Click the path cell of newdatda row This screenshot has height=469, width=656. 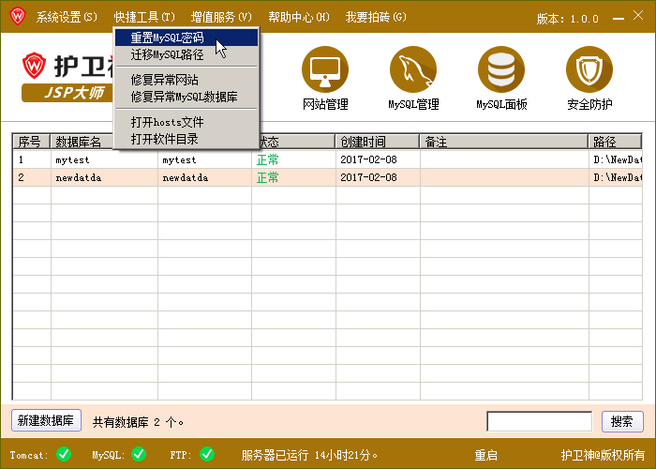[616, 177]
